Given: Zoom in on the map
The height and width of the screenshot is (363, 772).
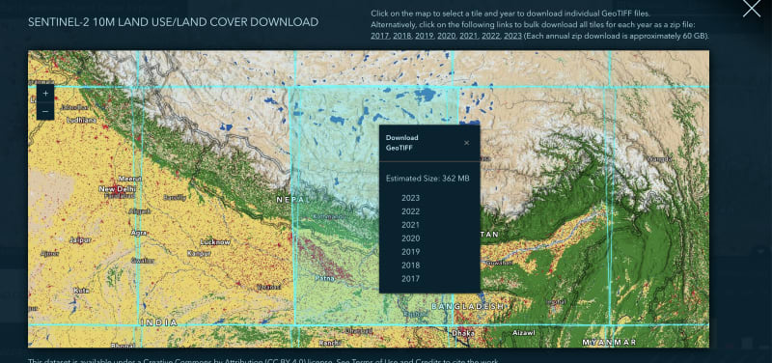Looking at the screenshot, I should pyautogui.click(x=45, y=93).
